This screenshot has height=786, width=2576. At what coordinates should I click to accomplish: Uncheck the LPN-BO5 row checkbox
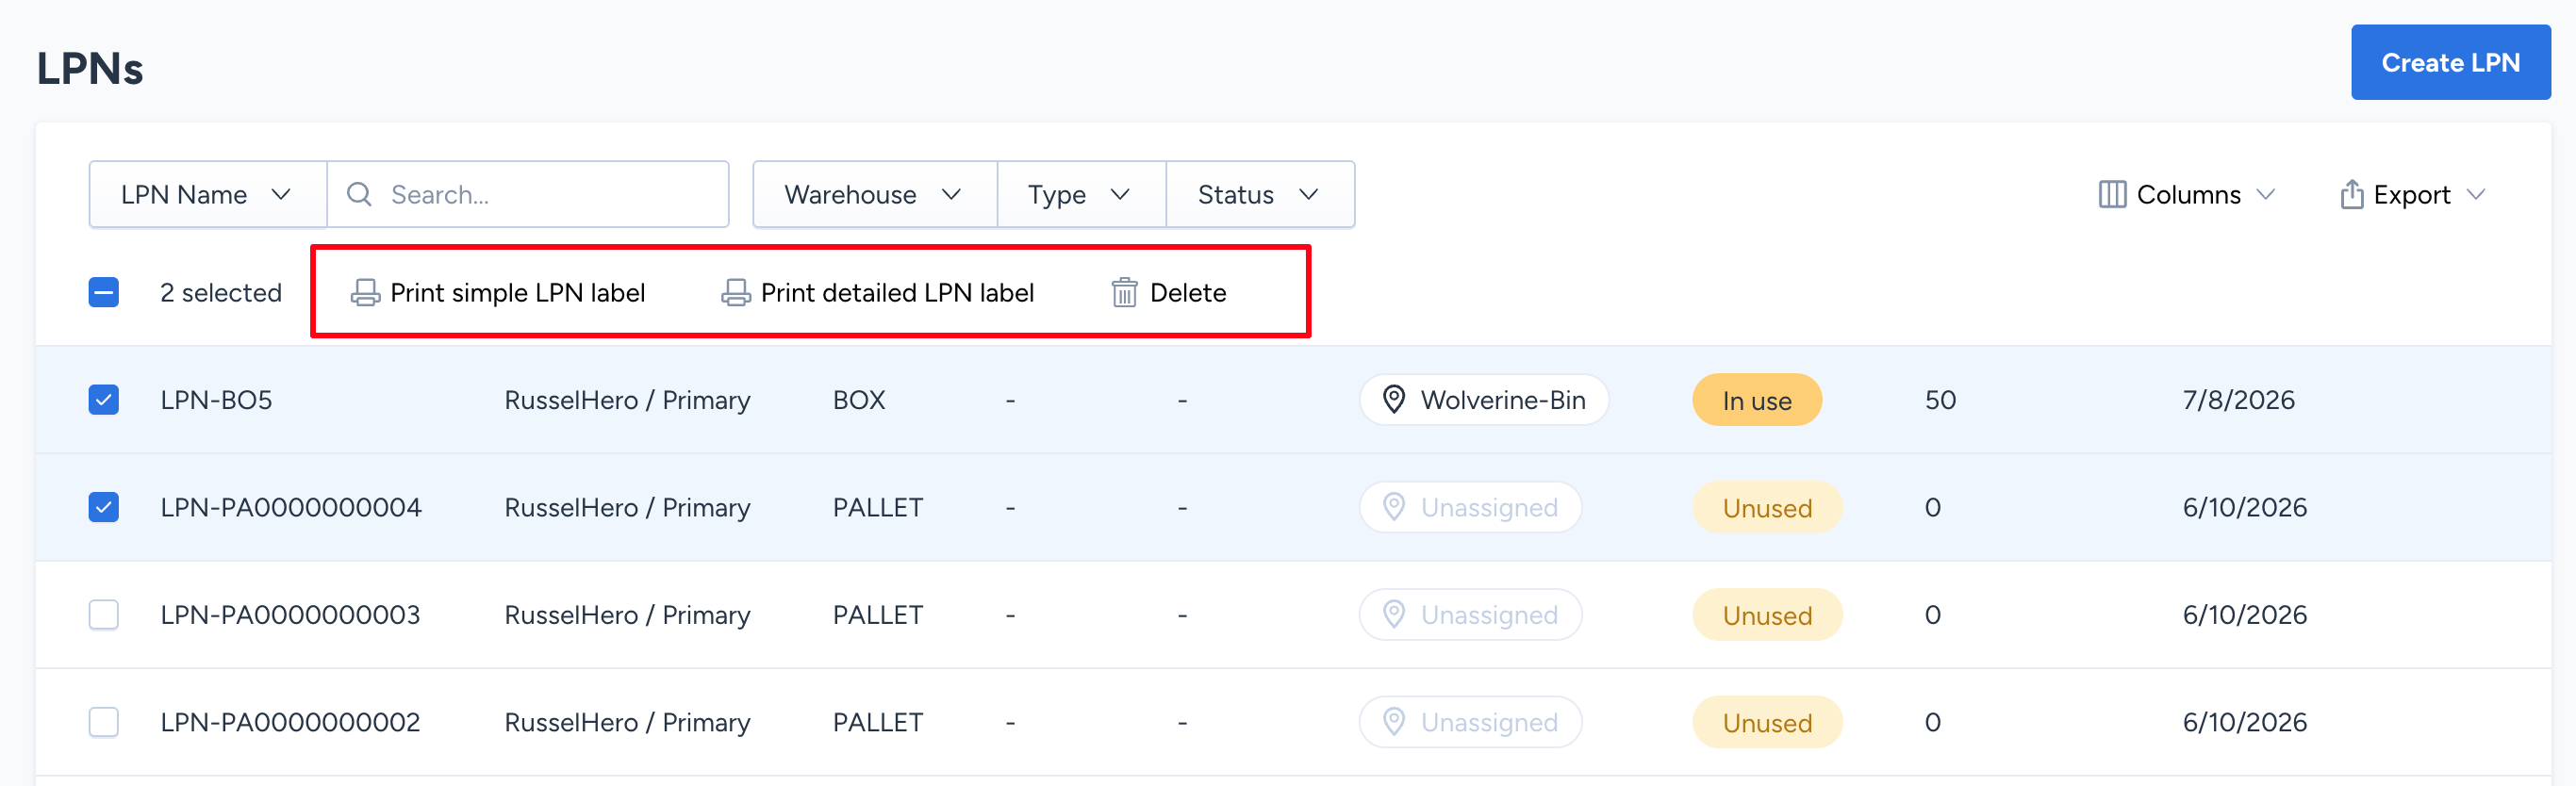pyautogui.click(x=104, y=400)
